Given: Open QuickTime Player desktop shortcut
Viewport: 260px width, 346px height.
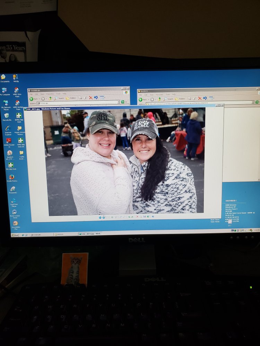Looking at the screenshot, I should 14,201.
